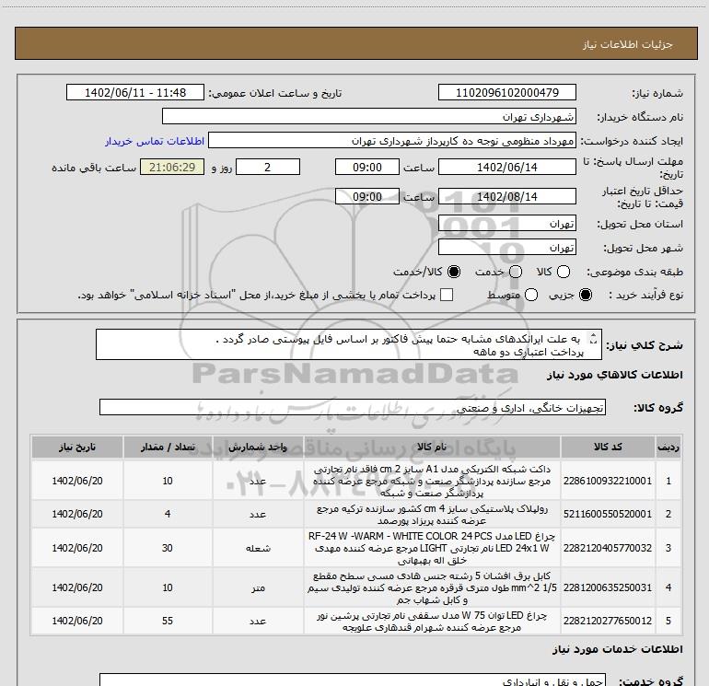The width and height of the screenshot is (709, 686).
Task: Click the کد کالا column header
Action: (x=608, y=448)
